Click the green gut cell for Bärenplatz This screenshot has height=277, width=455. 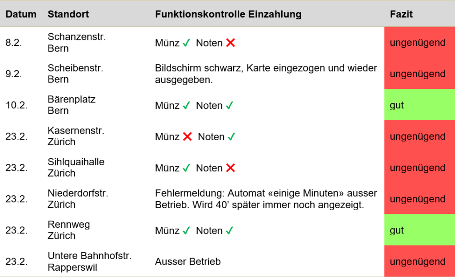point(419,105)
